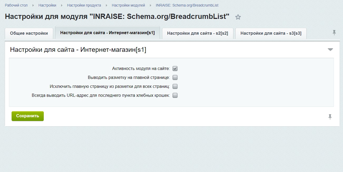The height and width of the screenshot is (172, 343).
Task: Open the breadcrumb arrow after Рабочий стол
Action: click(x=33, y=5)
